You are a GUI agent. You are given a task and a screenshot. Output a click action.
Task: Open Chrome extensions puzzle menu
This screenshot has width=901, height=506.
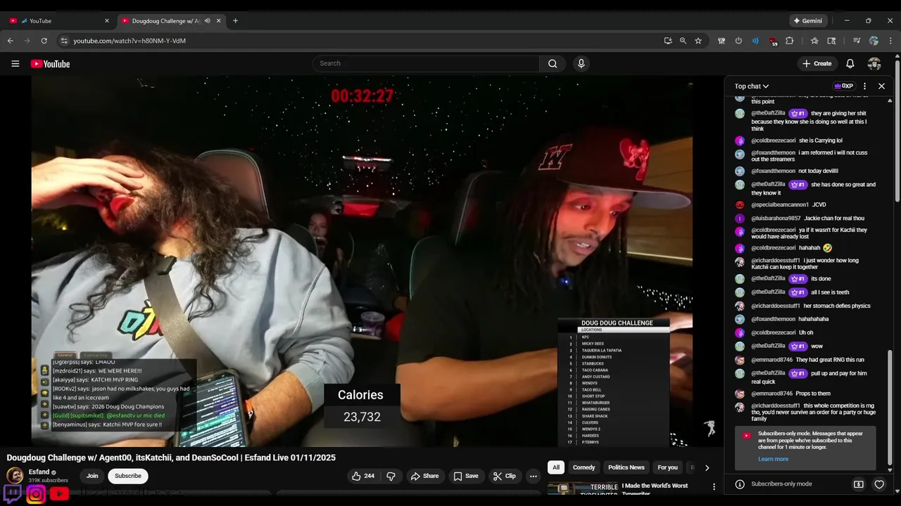(x=790, y=41)
